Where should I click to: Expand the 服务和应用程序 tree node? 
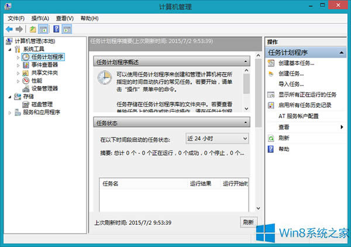coord(10,113)
